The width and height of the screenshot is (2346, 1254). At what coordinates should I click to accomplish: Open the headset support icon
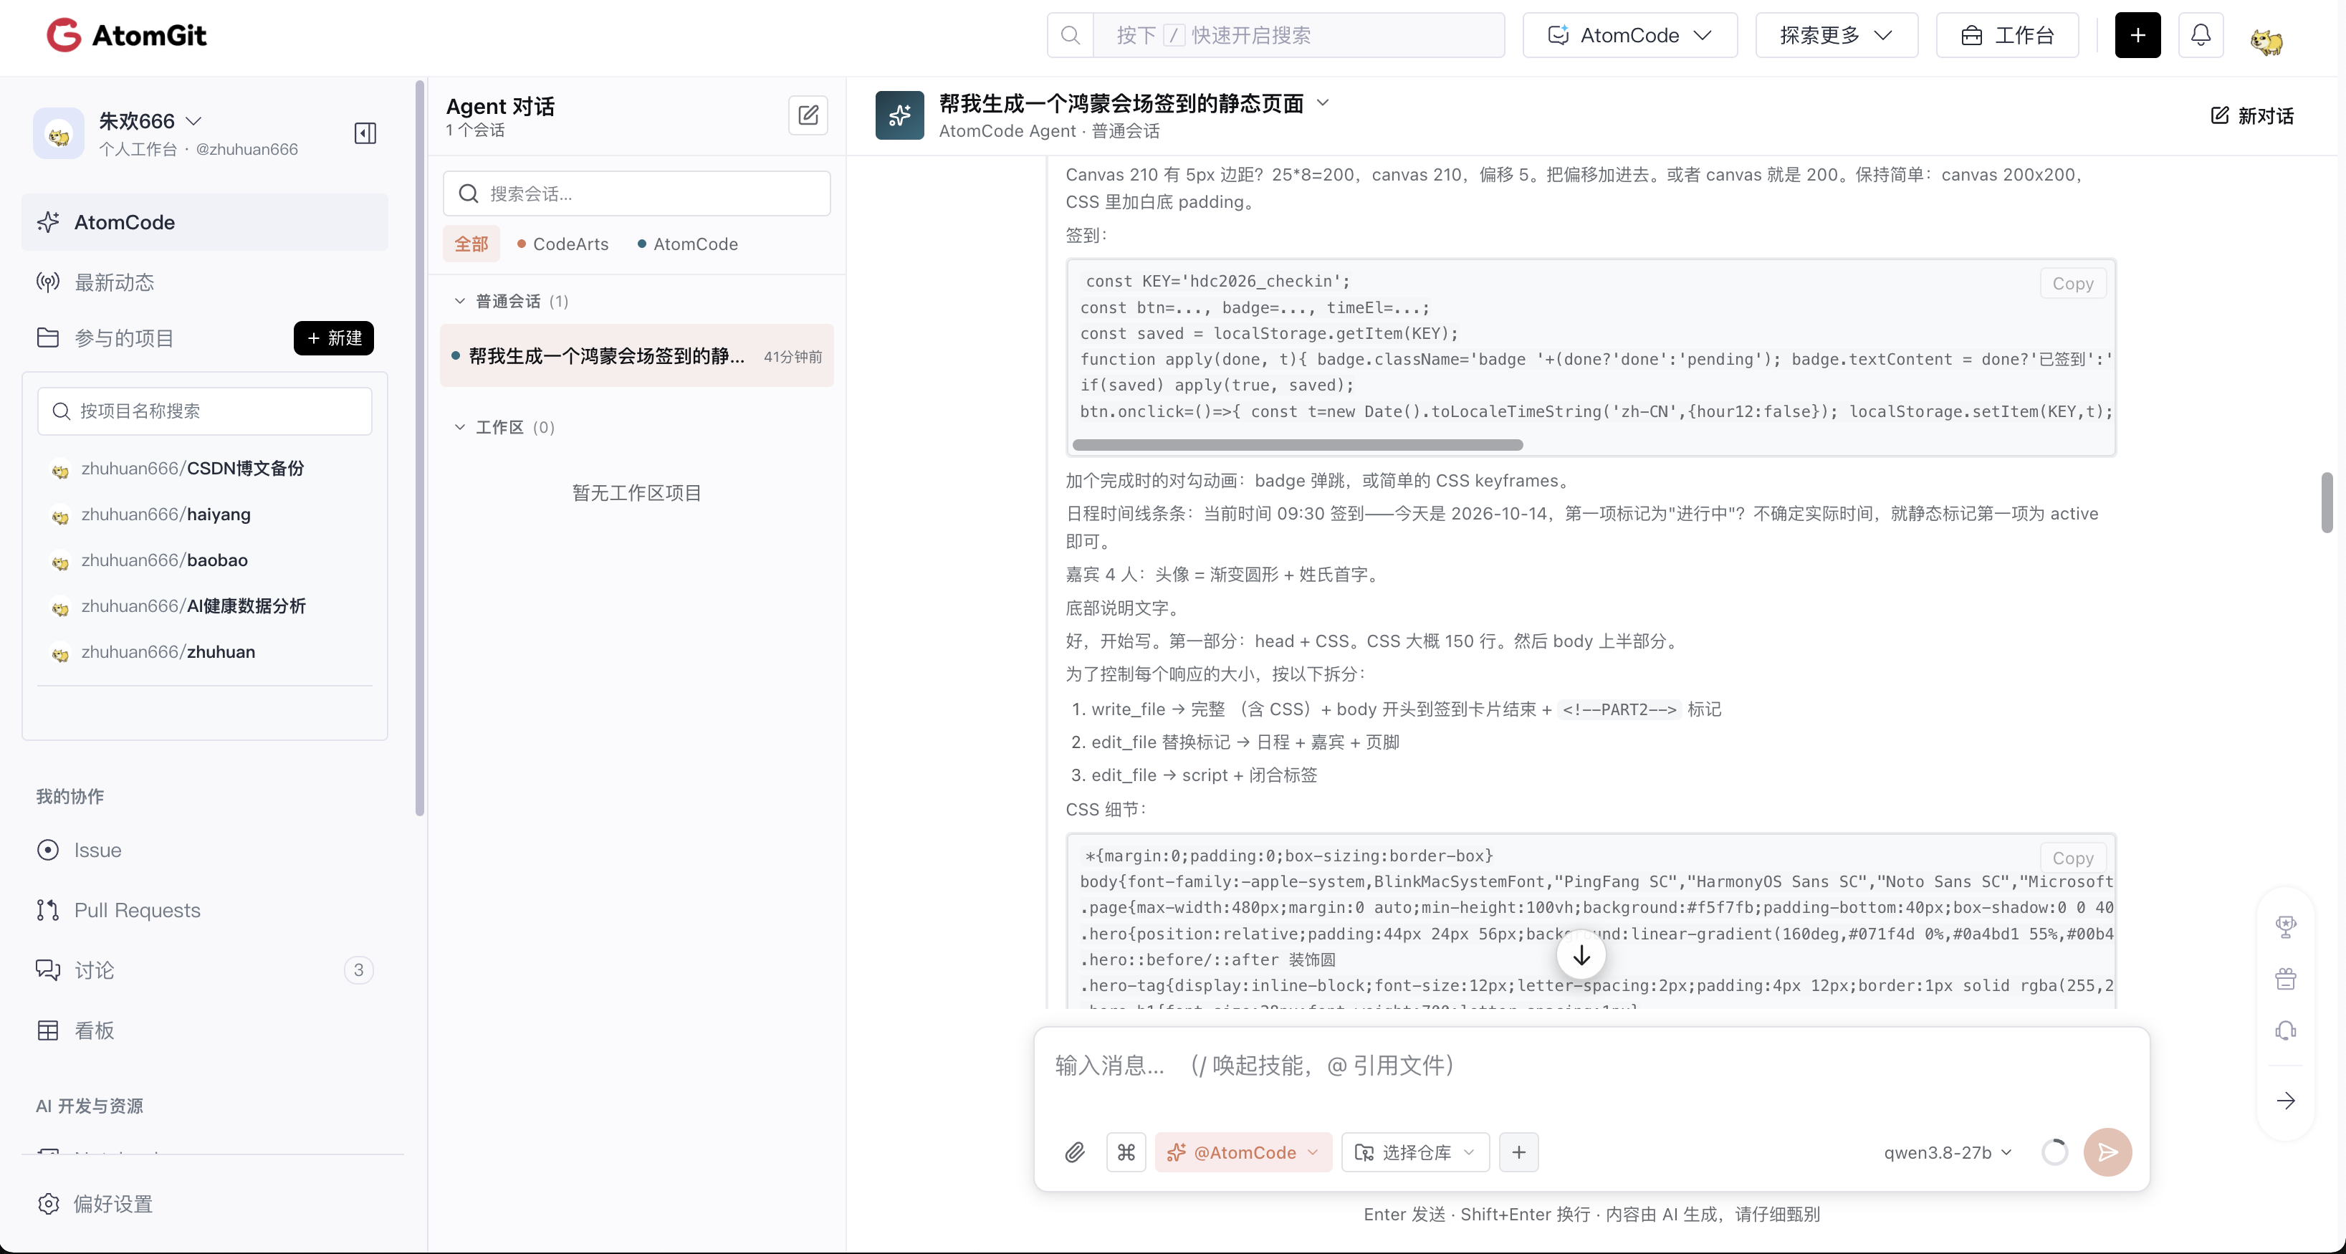click(x=2285, y=1031)
